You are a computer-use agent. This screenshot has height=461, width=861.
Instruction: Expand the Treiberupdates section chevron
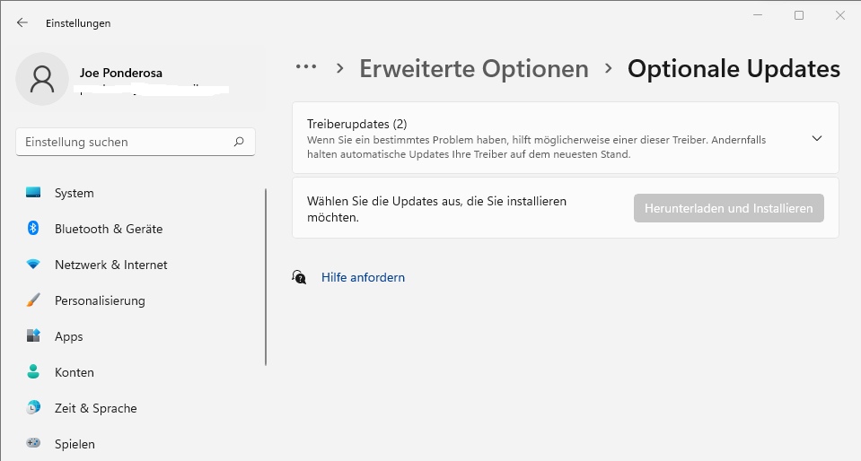coord(816,138)
